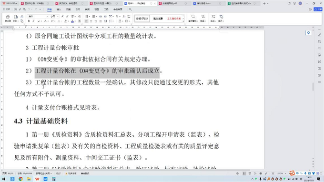Viewport: 324px width, 182px height.
Task: Open the 视图 View ribbon tab
Action: (x=97, y=10)
